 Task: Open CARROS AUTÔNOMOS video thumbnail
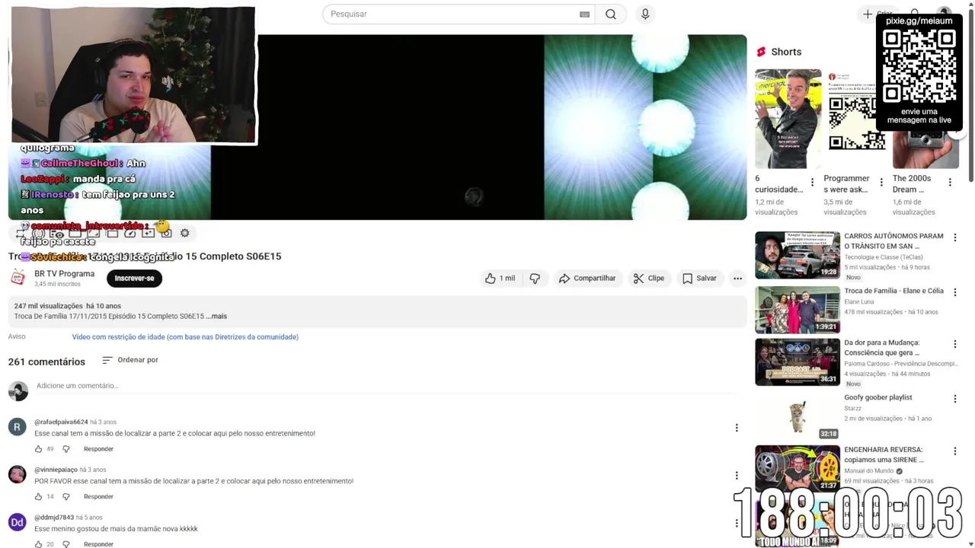click(798, 255)
